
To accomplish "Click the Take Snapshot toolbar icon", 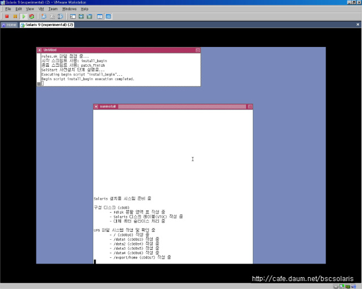I will coord(44,16).
